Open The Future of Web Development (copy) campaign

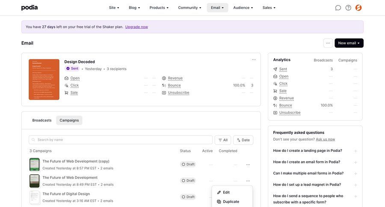coord(76,161)
